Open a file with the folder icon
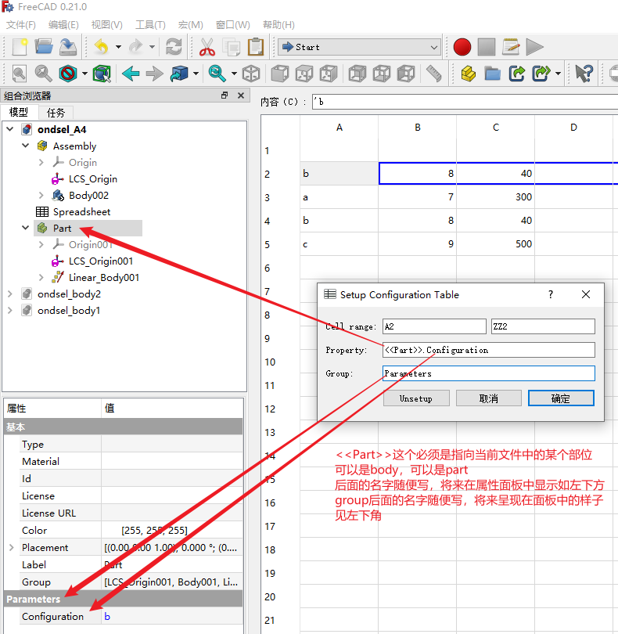 pyautogui.click(x=44, y=47)
